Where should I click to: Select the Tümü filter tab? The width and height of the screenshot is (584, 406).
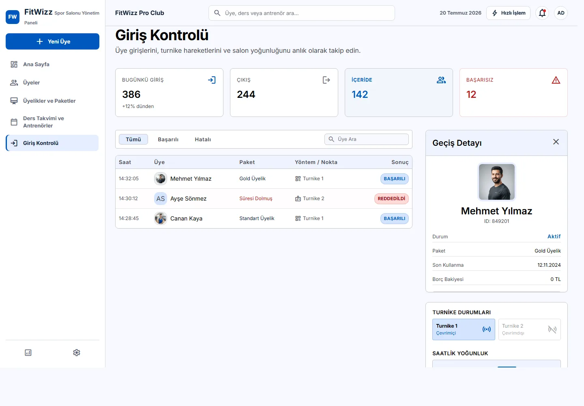[133, 139]
